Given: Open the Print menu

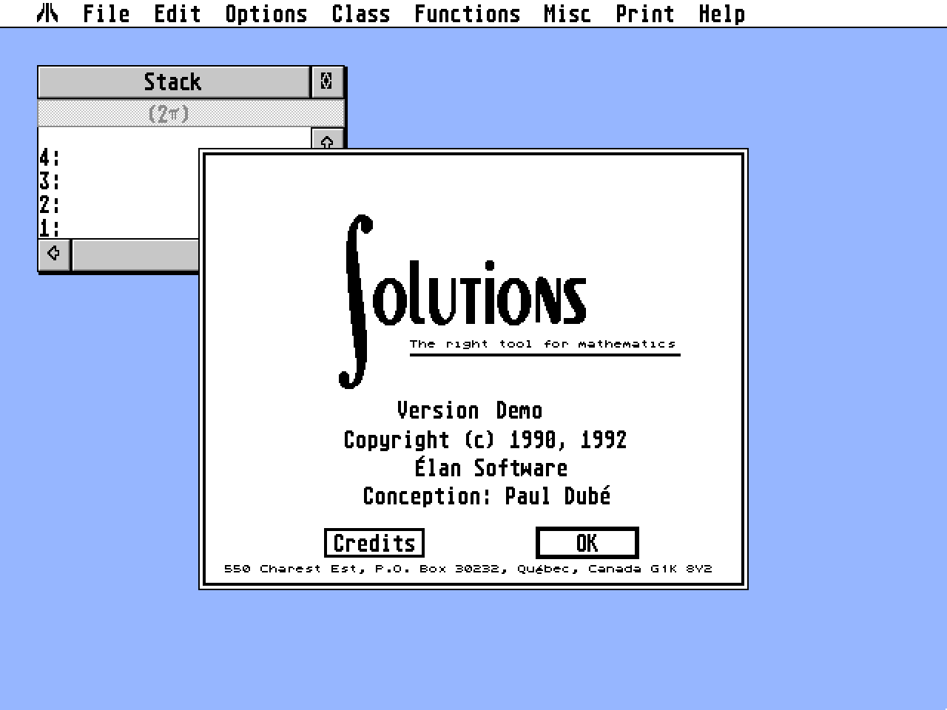Looking at the screenshot, I should pyautogui.click(x=645, y=13).
